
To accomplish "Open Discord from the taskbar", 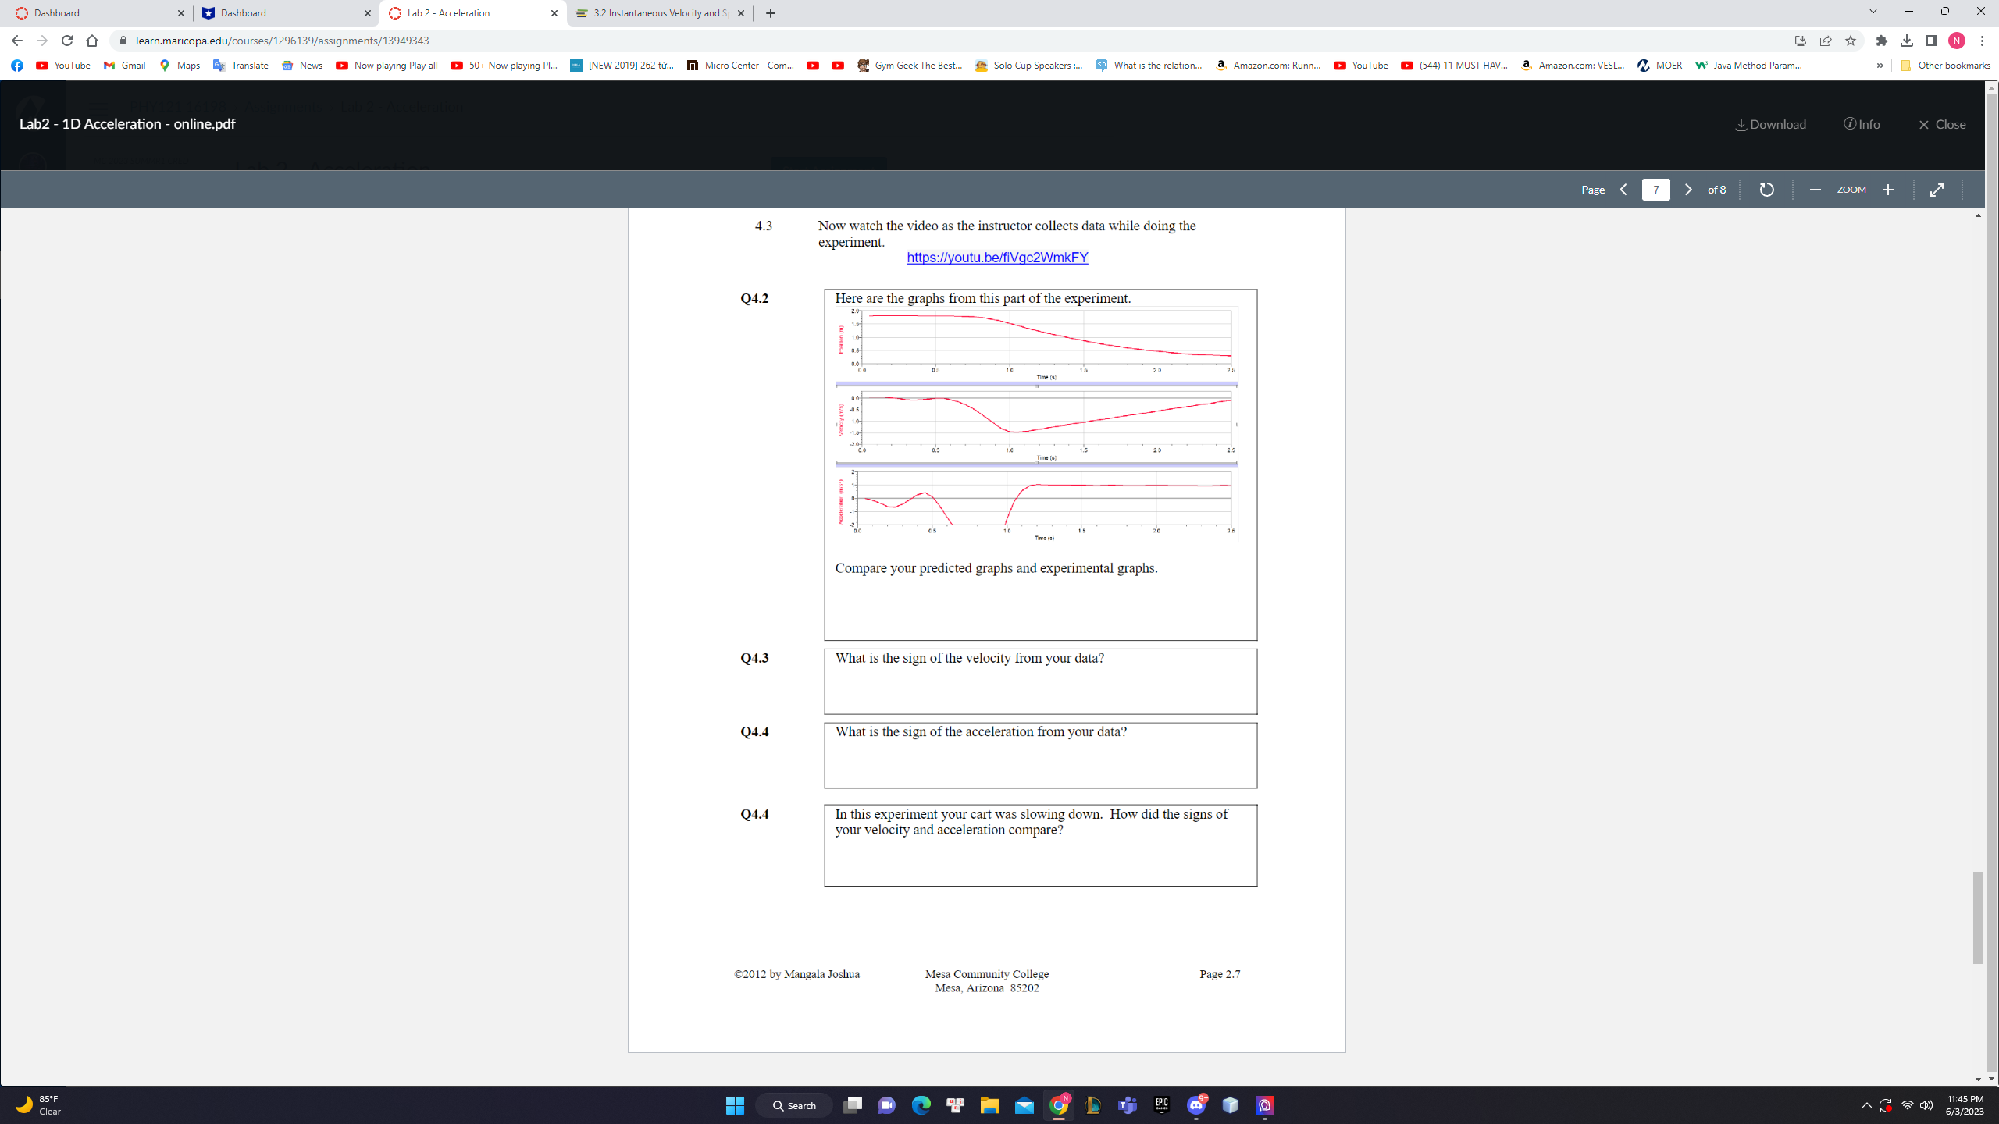I will point(1197,1105).
